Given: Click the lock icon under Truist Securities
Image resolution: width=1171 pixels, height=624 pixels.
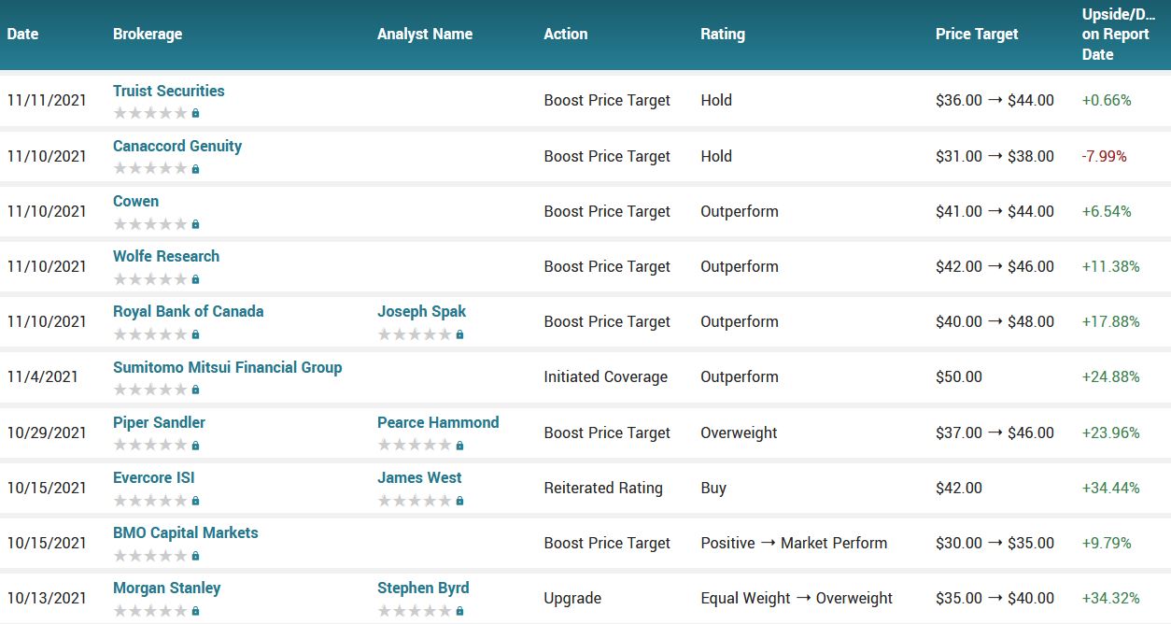Looking at the screenshot, I should pyautogui.click(x=195, y=113).
